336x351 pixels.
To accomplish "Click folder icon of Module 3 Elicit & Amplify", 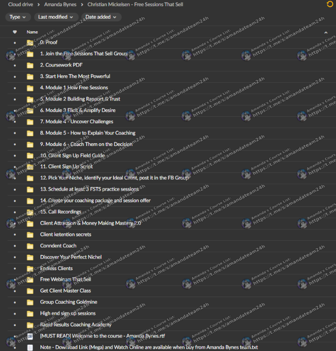I will 30,110.
